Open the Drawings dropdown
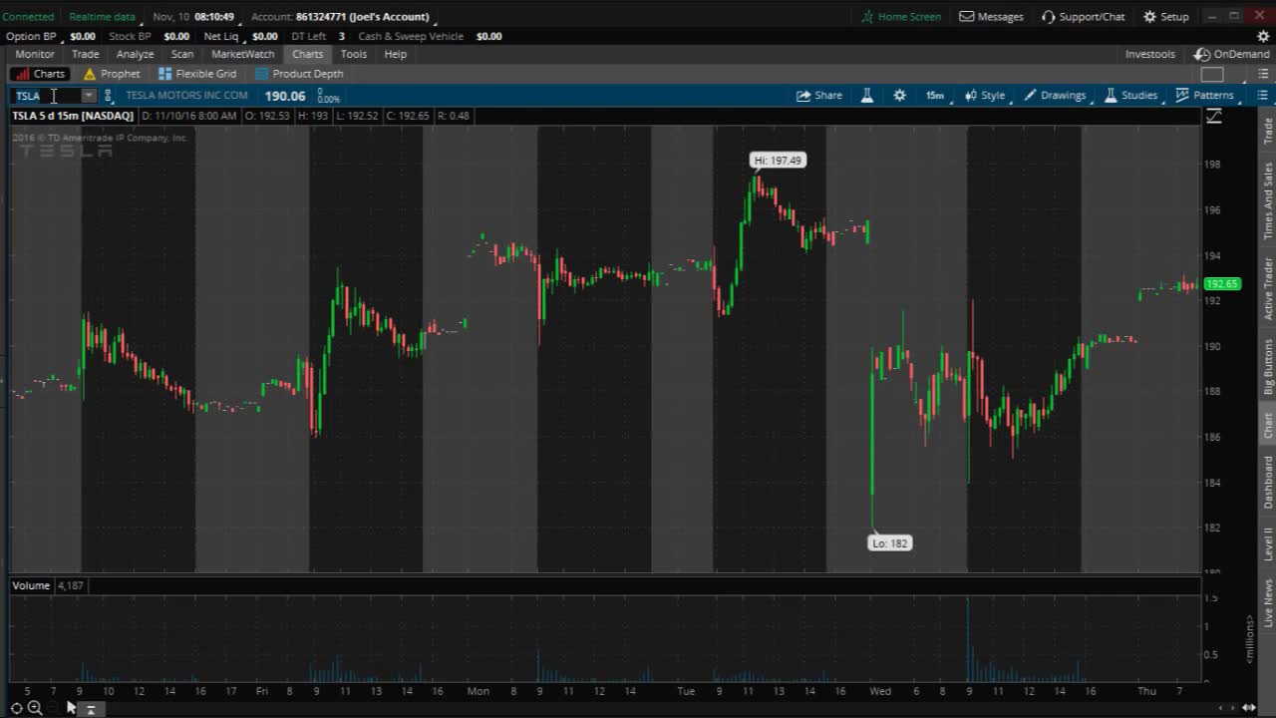Image resolution: width=1276 pixels, height=718 pixels. pos(1055,96)
